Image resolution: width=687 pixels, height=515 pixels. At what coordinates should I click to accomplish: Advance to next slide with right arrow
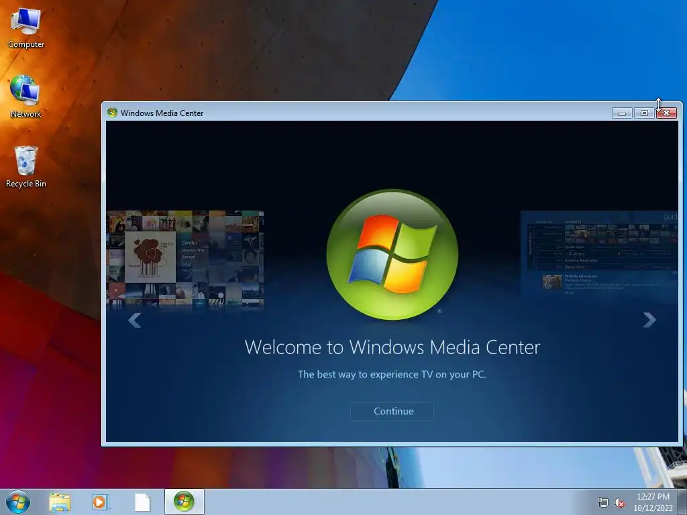click(x=649, y=320)
